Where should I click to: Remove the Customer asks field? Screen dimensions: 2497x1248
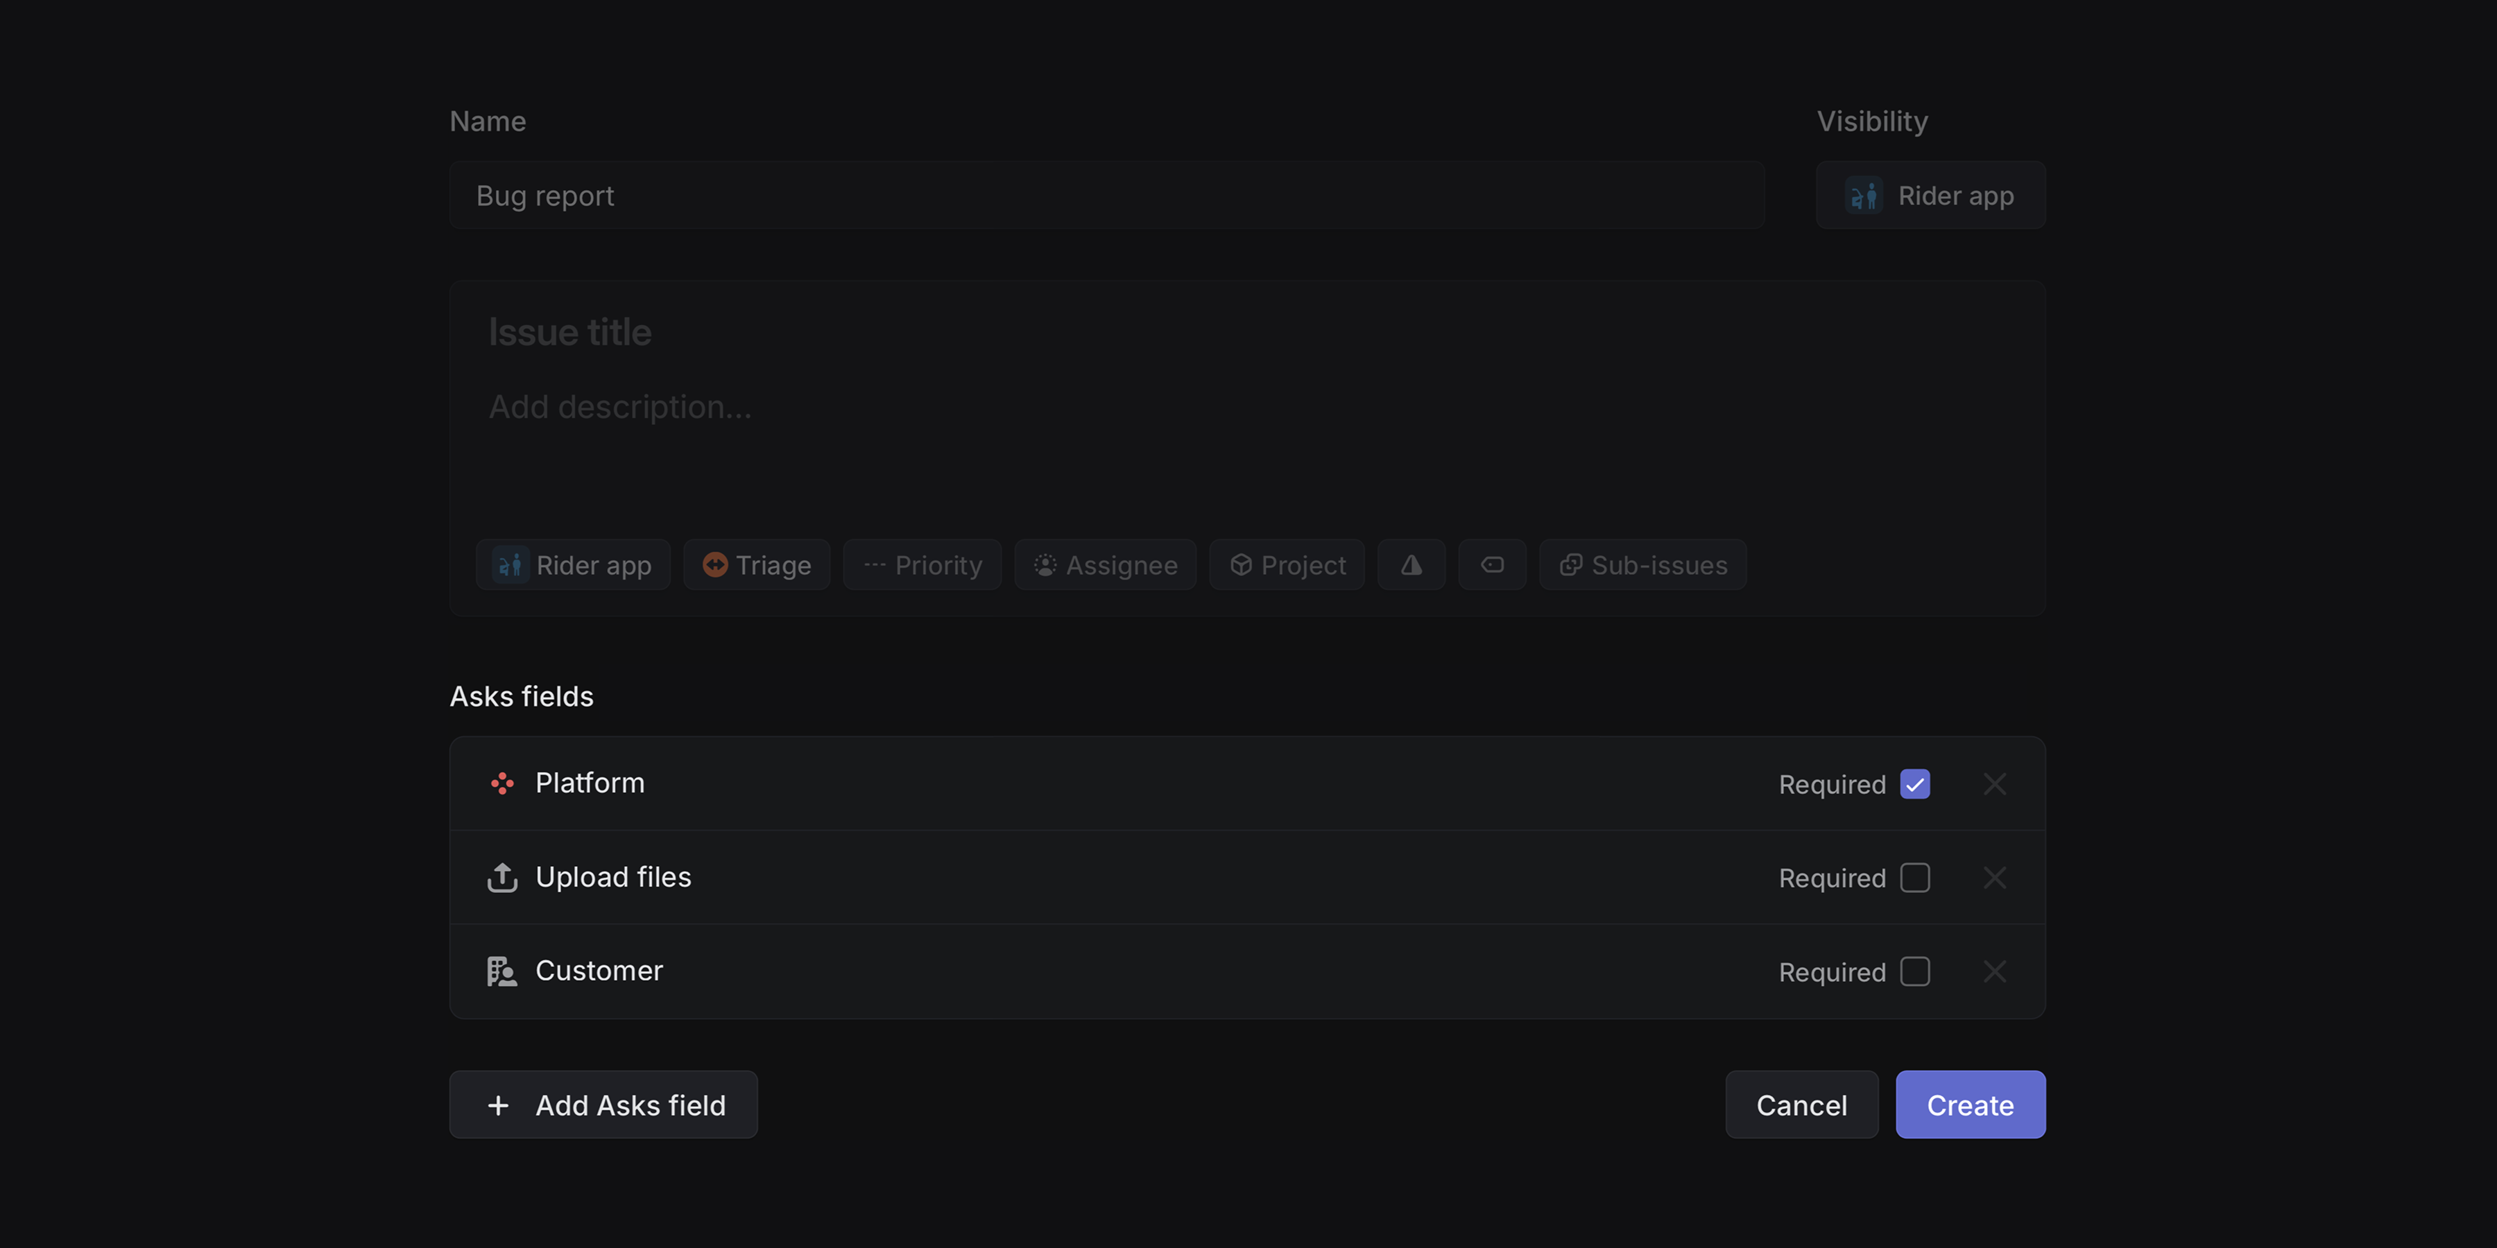[1995, 971]
